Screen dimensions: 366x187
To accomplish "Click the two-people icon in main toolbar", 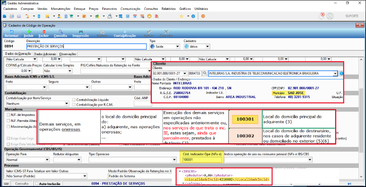I will click(11, 16).
